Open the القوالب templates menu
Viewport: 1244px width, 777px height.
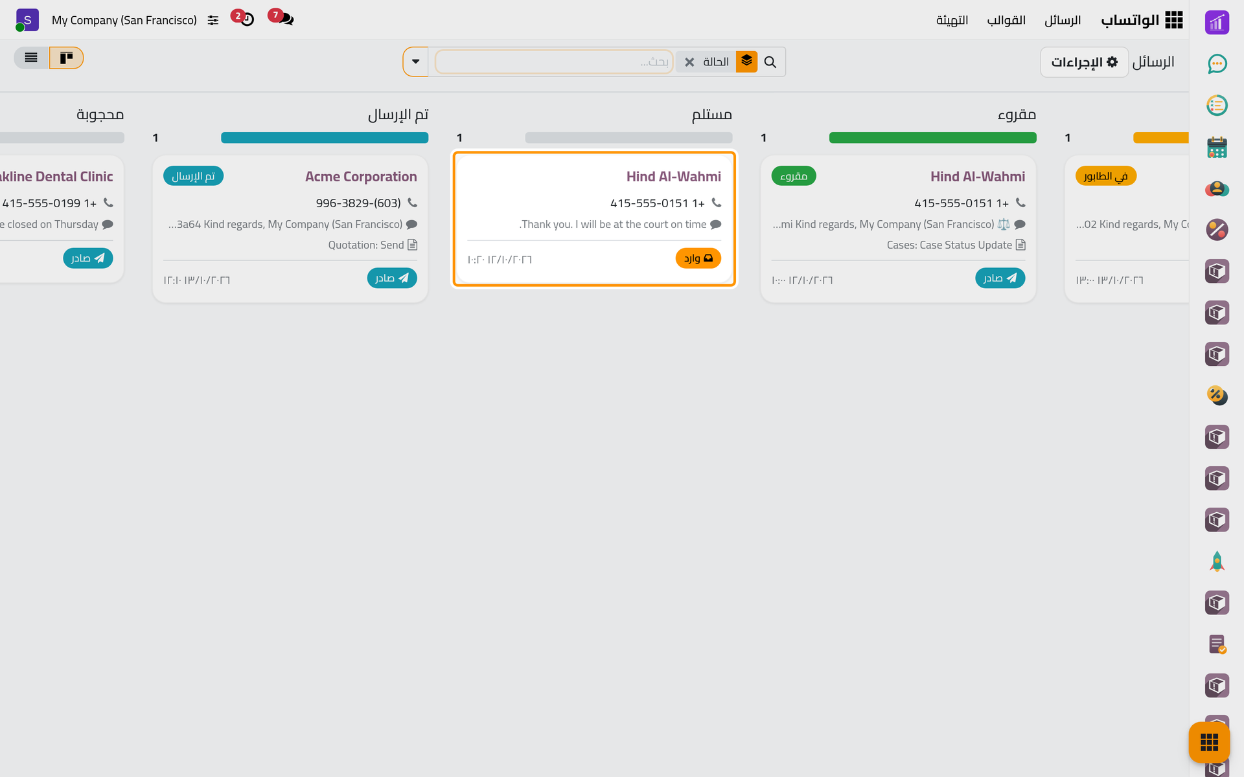pyautogui.click(x=1006, y=20)
